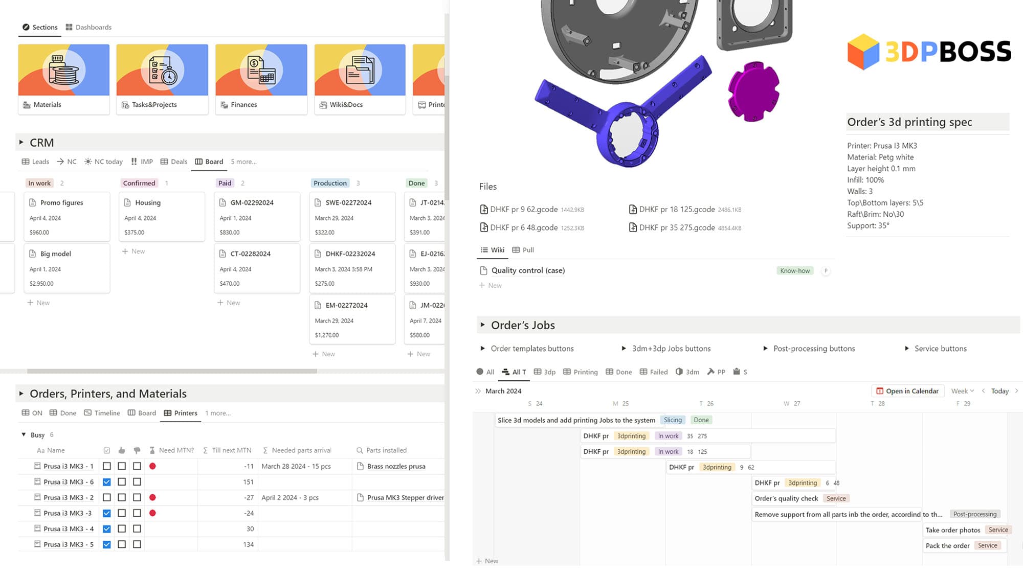Open the Week view dropdown
This screenshot has width=1023, height=575.
(962, 391)
